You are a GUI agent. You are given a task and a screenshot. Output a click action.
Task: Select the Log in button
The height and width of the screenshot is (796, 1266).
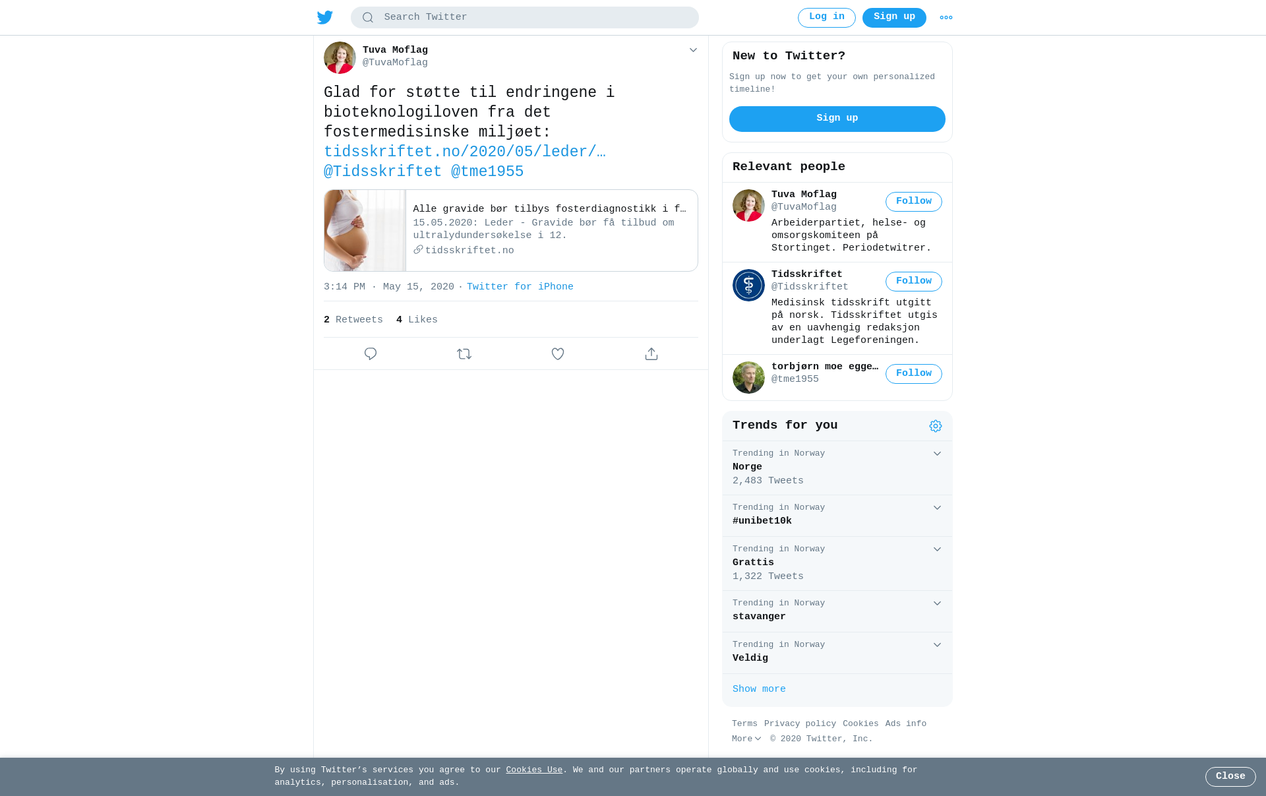827,18
